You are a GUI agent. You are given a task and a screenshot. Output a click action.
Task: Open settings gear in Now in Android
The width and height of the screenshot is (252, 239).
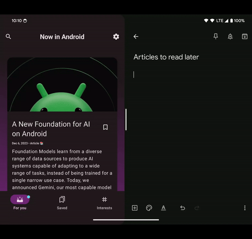click(116, 37)
